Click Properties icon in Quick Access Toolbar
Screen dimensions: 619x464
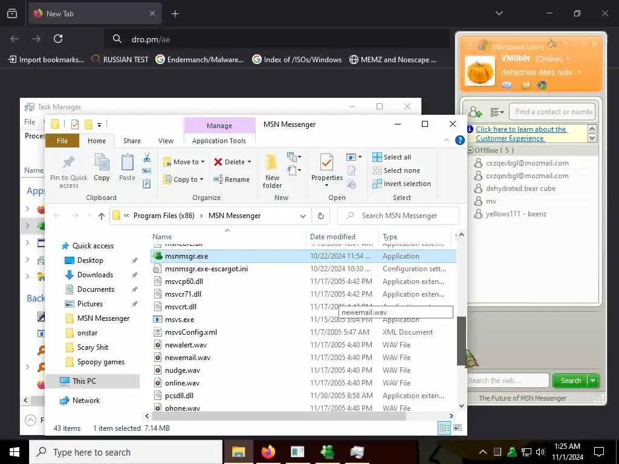[x=74, y=124]
